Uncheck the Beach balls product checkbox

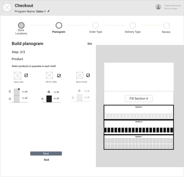pos(26,75)
